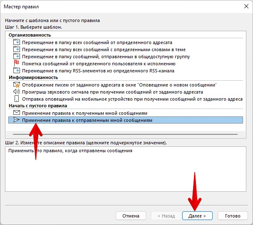Select 'Отправка оповещений на мобильное устройство' template

[132, 99]
